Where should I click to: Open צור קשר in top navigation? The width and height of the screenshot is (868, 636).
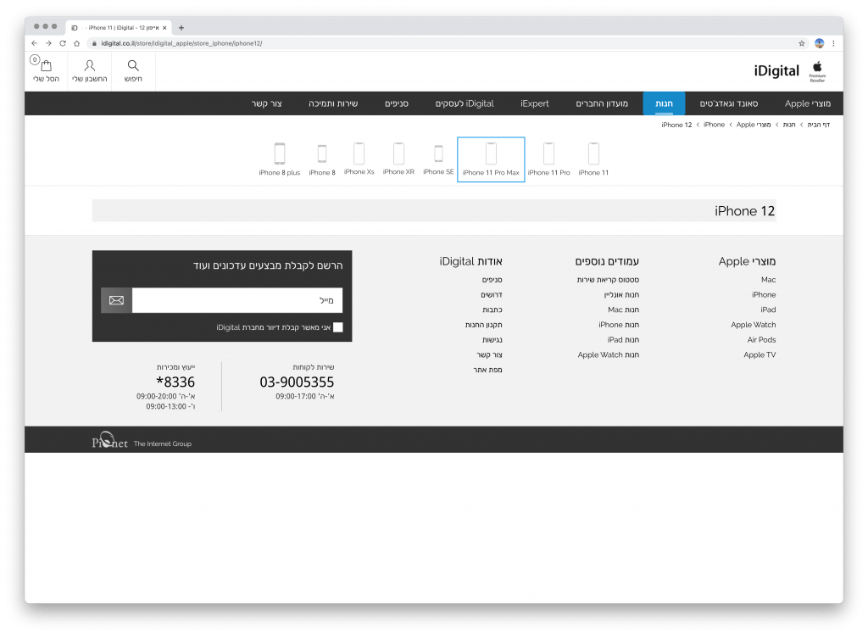click(x=267, y=103)
